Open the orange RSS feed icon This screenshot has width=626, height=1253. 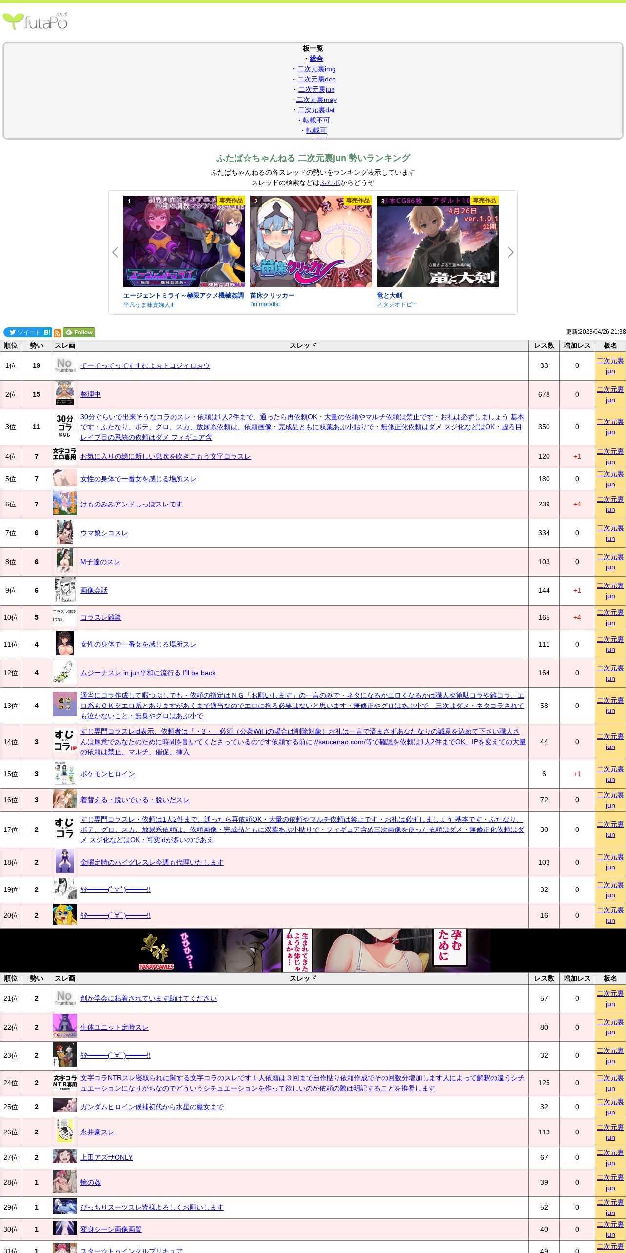pyautogui.click(x=58, y=333)
